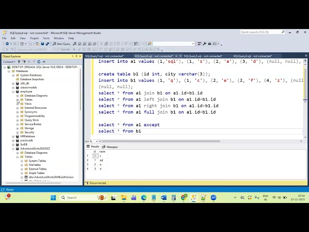
Task: Open the Tools menu
Action: (46, 38)
